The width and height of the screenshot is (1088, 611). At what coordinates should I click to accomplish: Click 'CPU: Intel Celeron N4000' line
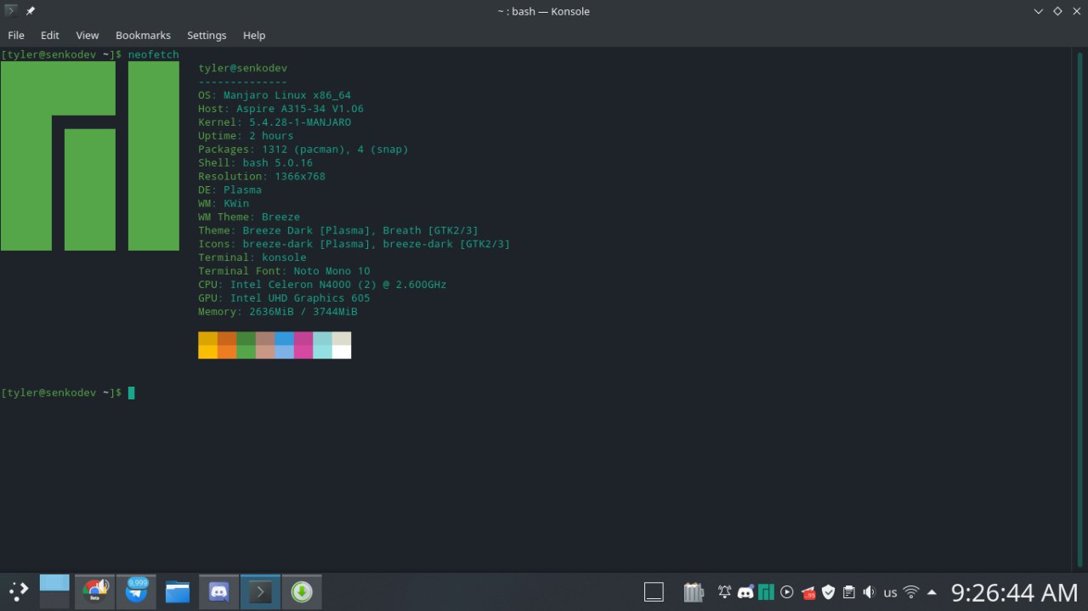[322, 286]
